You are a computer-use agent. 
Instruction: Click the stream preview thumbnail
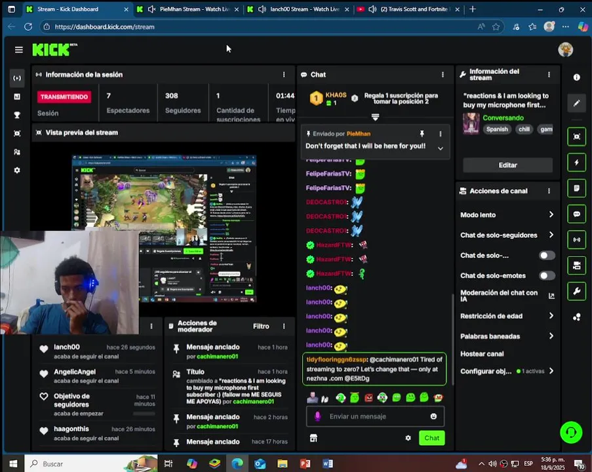click(x=164, y=228)
